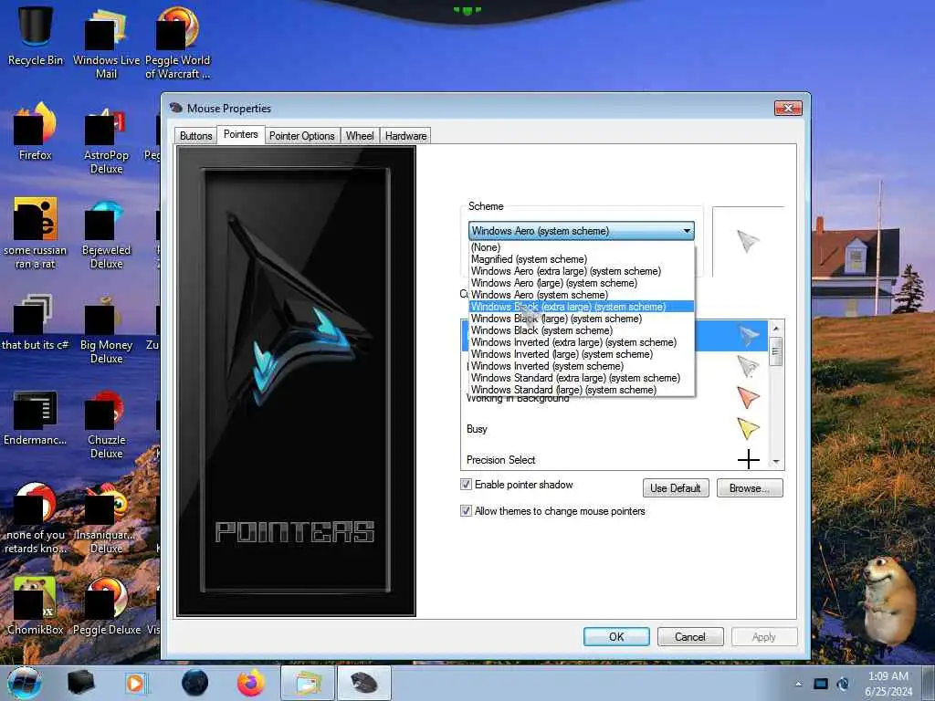Open 'some russian ran a rat' icon
The image size is (935, 701).
point(36,233)
